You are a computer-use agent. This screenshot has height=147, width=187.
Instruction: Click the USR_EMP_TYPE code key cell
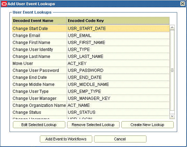click(118, 92)
